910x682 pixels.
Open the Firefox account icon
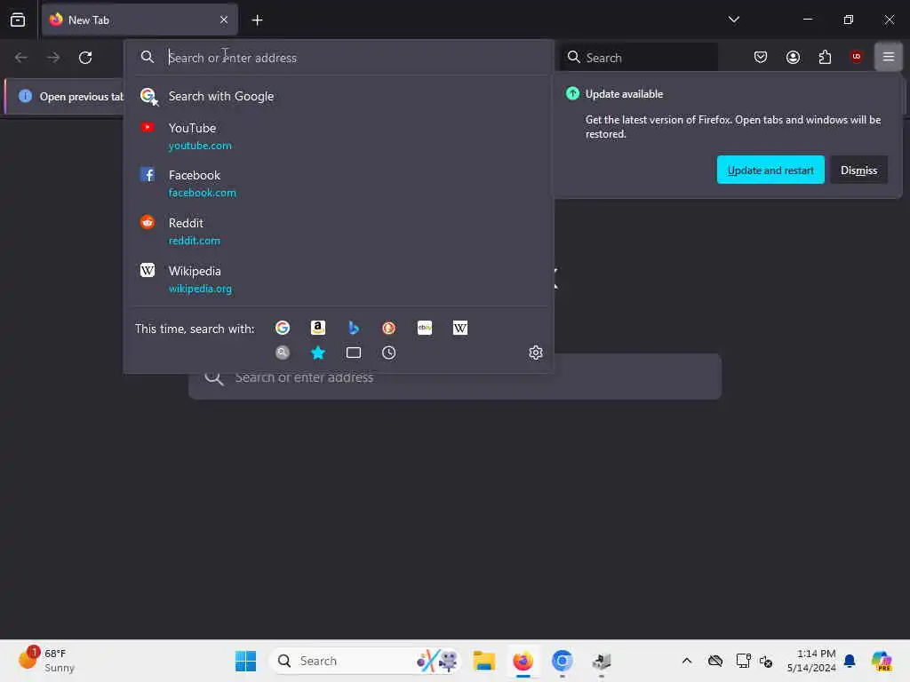tap(793, 57)
